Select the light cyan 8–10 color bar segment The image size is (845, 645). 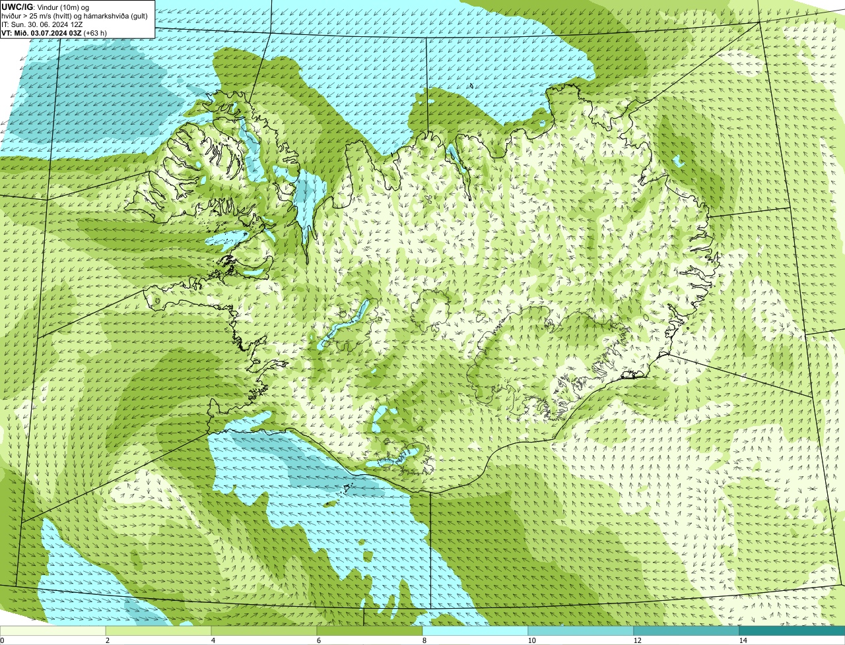(475, 630)
